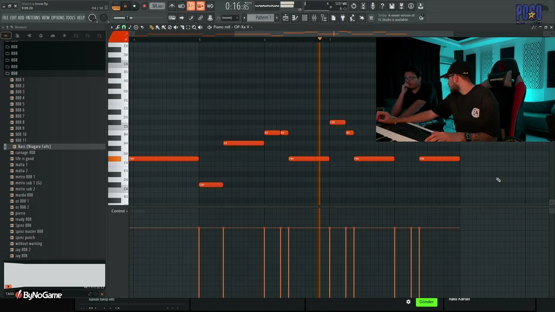Select the 808 11 sample
The height and width of the screenshot is (312, 555).
[21, 140]
